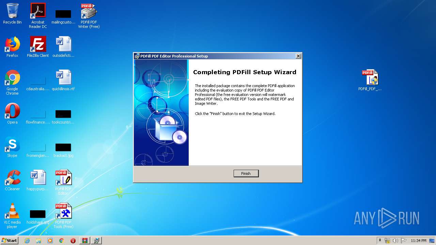
Task: Select the mailingcusto... desktop file
Action: [63, 17]
